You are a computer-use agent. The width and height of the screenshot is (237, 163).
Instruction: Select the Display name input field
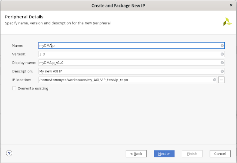[130, 62]
